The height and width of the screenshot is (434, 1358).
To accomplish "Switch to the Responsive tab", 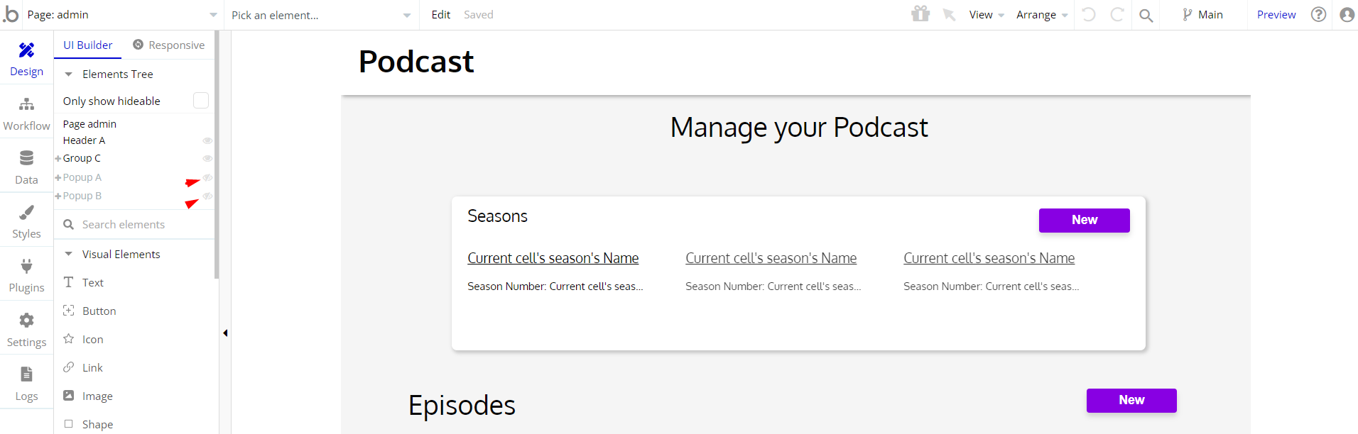I will click(169, 45).
